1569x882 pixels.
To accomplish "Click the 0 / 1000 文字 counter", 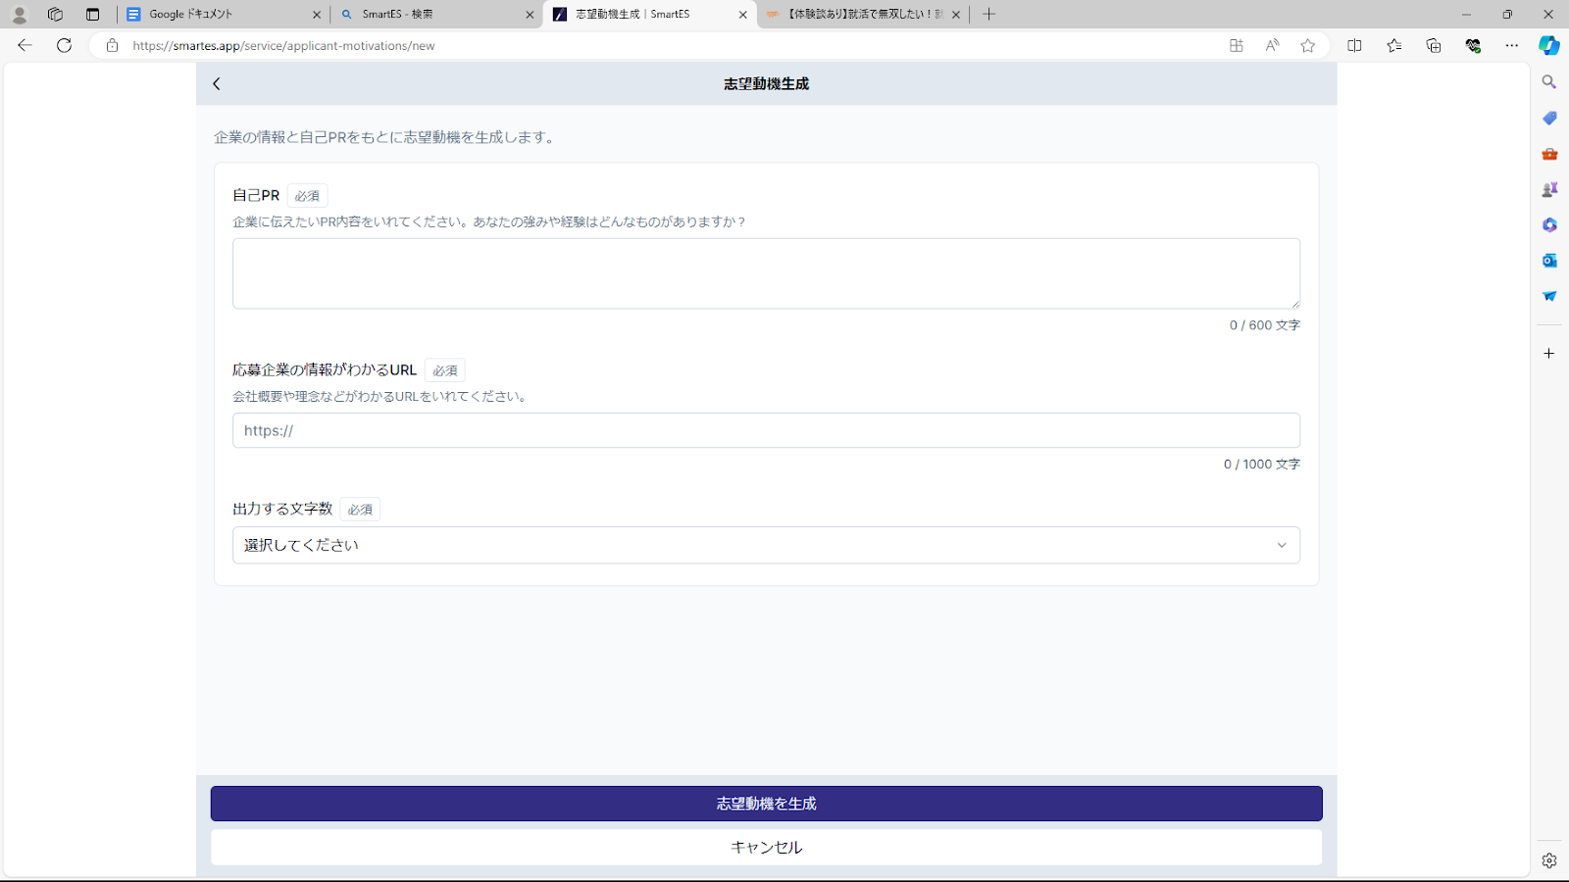I will [1262, 465].
